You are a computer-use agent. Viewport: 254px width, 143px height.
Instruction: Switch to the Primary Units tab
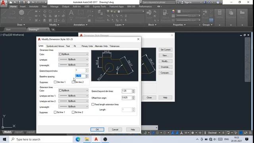pos(87,46)
